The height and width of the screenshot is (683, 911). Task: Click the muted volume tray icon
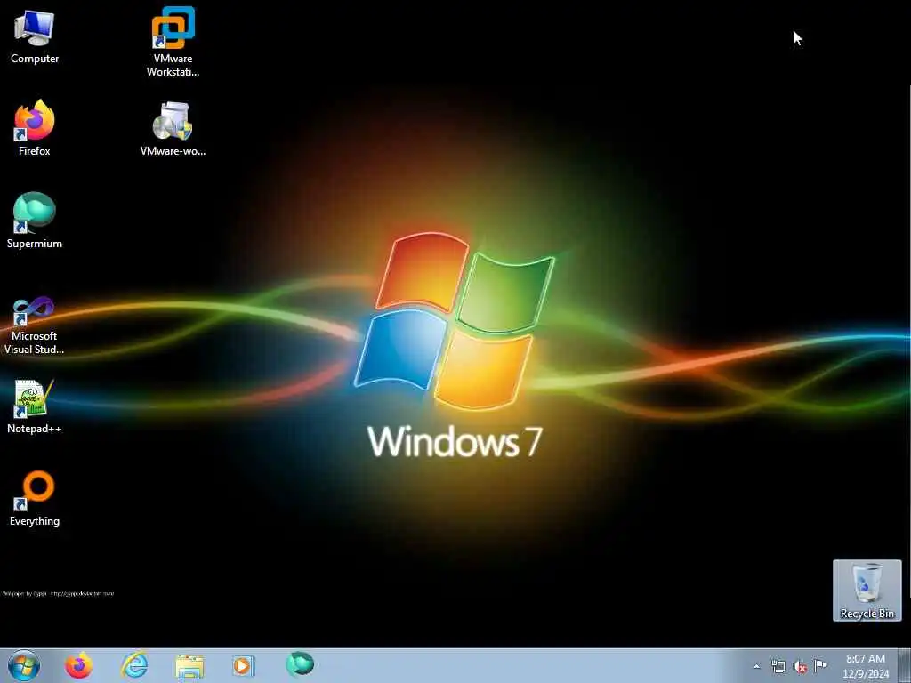point(800,667)
